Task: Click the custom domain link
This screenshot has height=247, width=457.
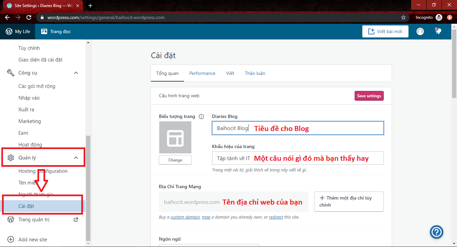Action: click(185, 217)
